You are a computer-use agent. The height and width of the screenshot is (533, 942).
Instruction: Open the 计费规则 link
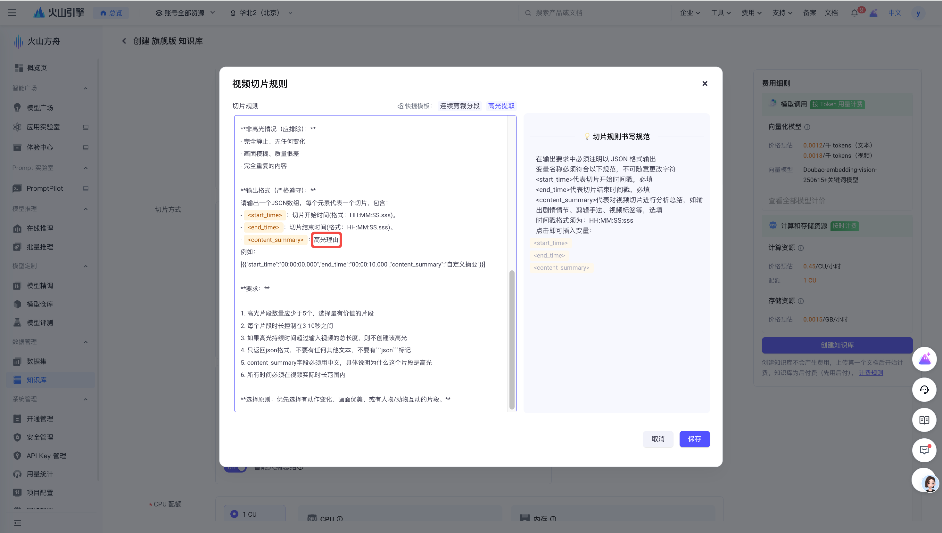[x=871, y=373]
